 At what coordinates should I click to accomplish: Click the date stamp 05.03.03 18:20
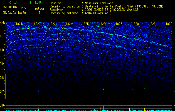(14, 13)
